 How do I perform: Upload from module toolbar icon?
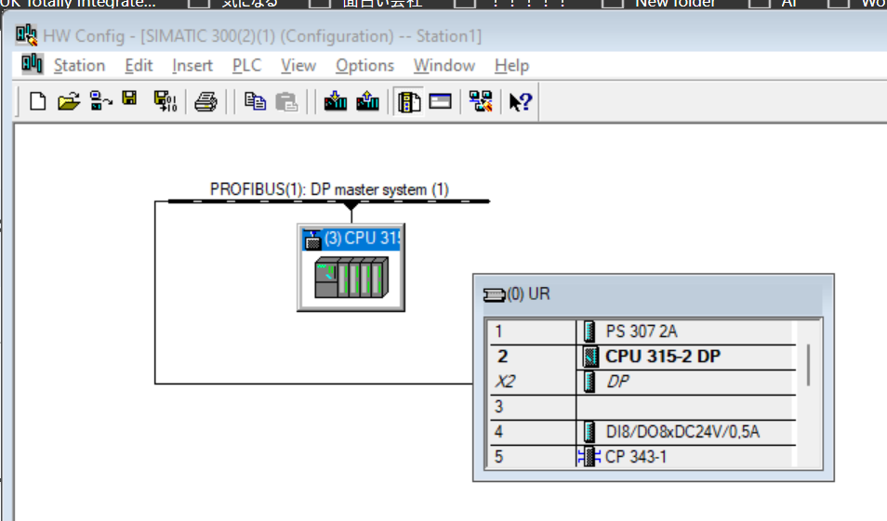coord(367,102)
